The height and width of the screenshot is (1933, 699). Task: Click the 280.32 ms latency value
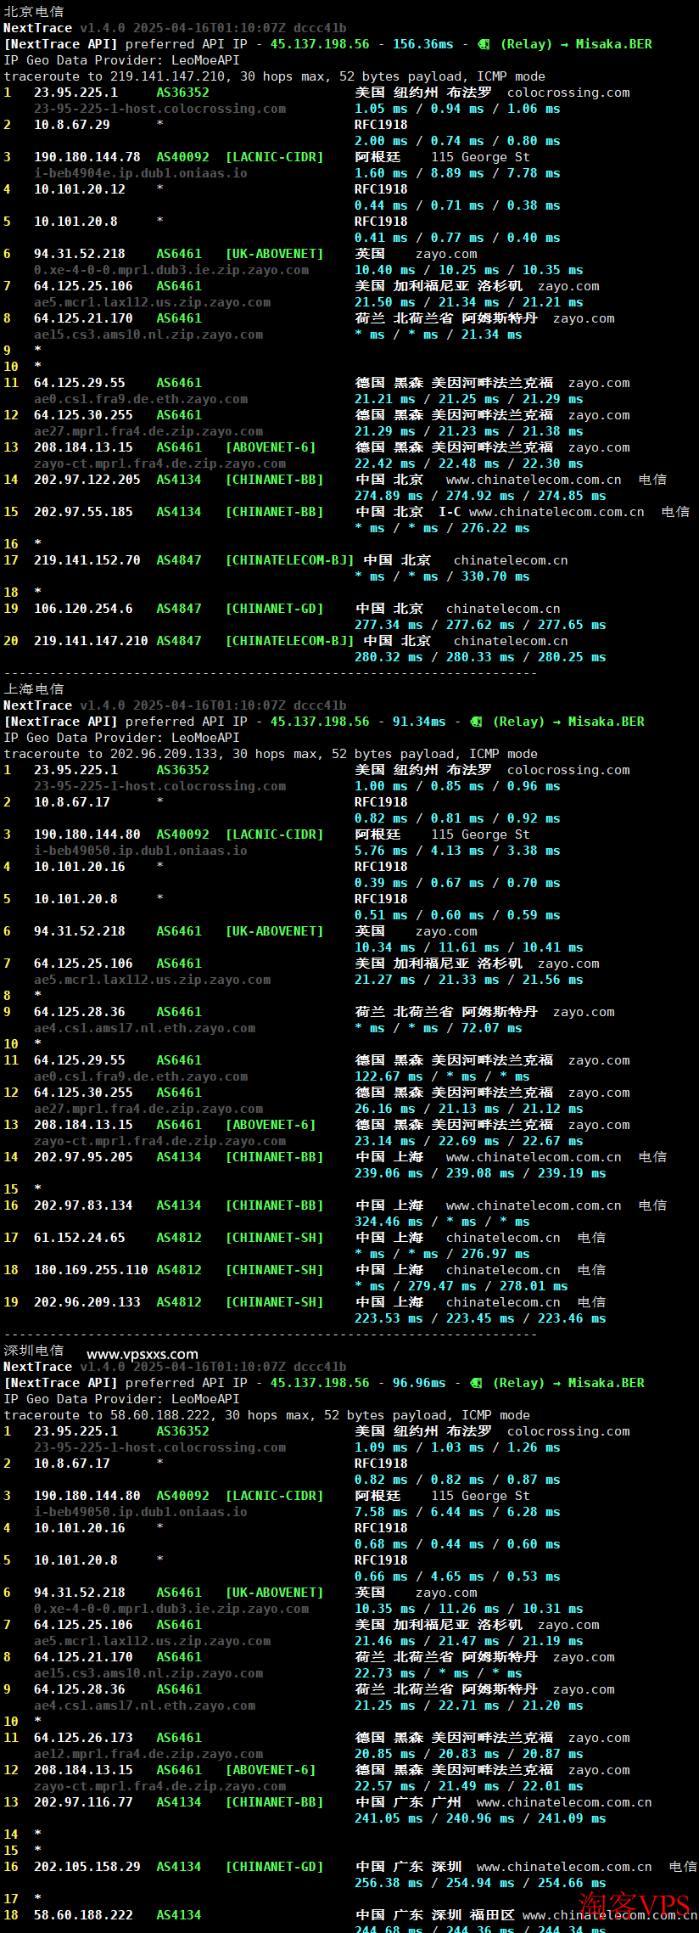click(x=389, y=657)
